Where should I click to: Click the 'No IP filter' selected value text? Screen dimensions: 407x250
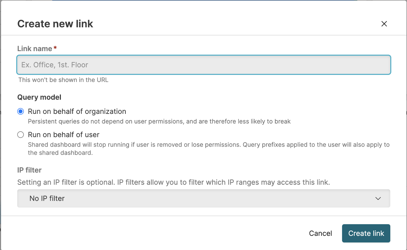click(x=47, y=198)
